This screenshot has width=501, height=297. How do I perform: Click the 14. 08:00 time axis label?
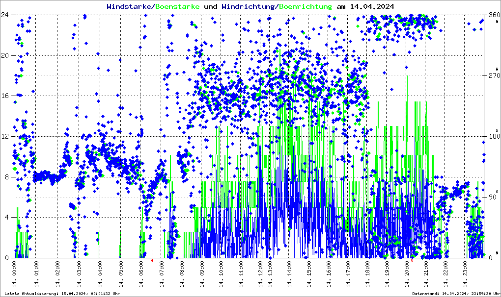click(x=182, y=274)
